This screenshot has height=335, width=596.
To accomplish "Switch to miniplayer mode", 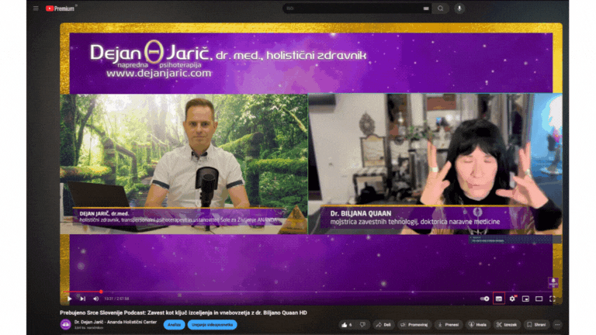I will pos(525,299).
